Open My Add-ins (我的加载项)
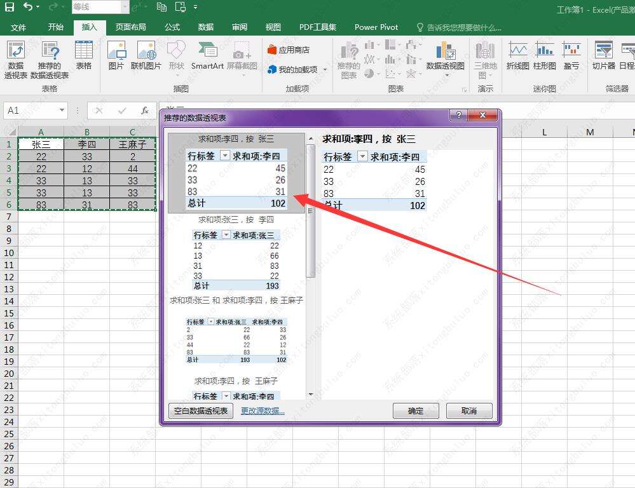The image size is (635, 488). [x=292, y=70]
